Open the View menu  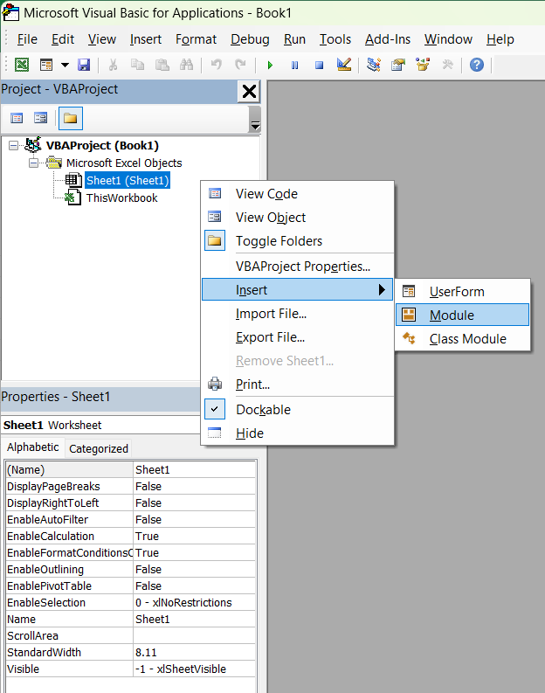click(101, 39)
